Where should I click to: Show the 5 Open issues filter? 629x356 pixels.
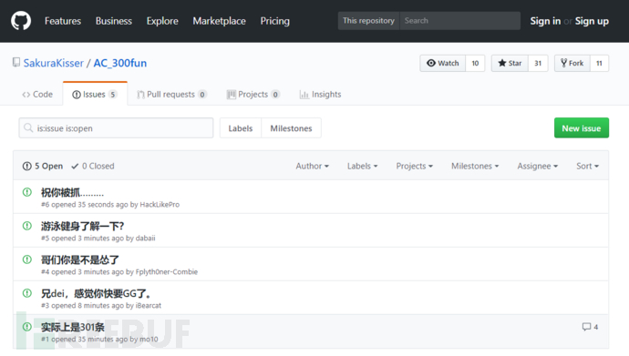[x=43, y=166]
